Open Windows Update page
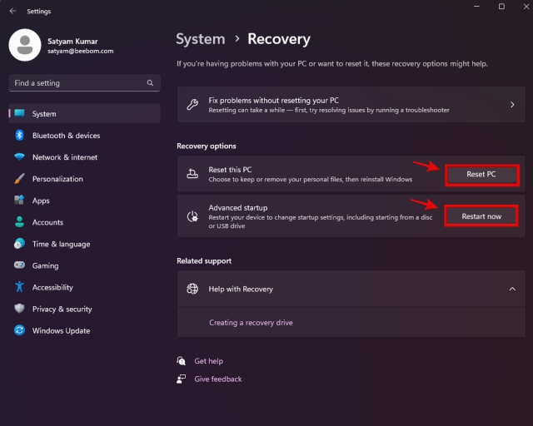Viewport: 533px width, 426px height. click(x=84, y=331)
